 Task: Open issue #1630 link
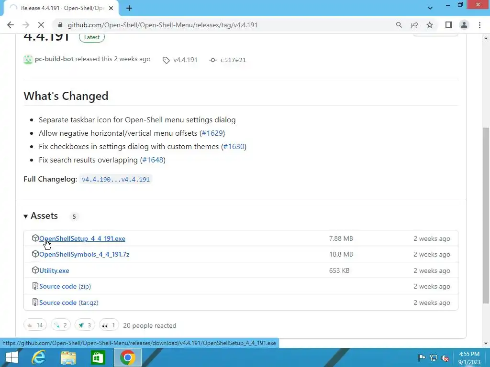pos(234,147)
